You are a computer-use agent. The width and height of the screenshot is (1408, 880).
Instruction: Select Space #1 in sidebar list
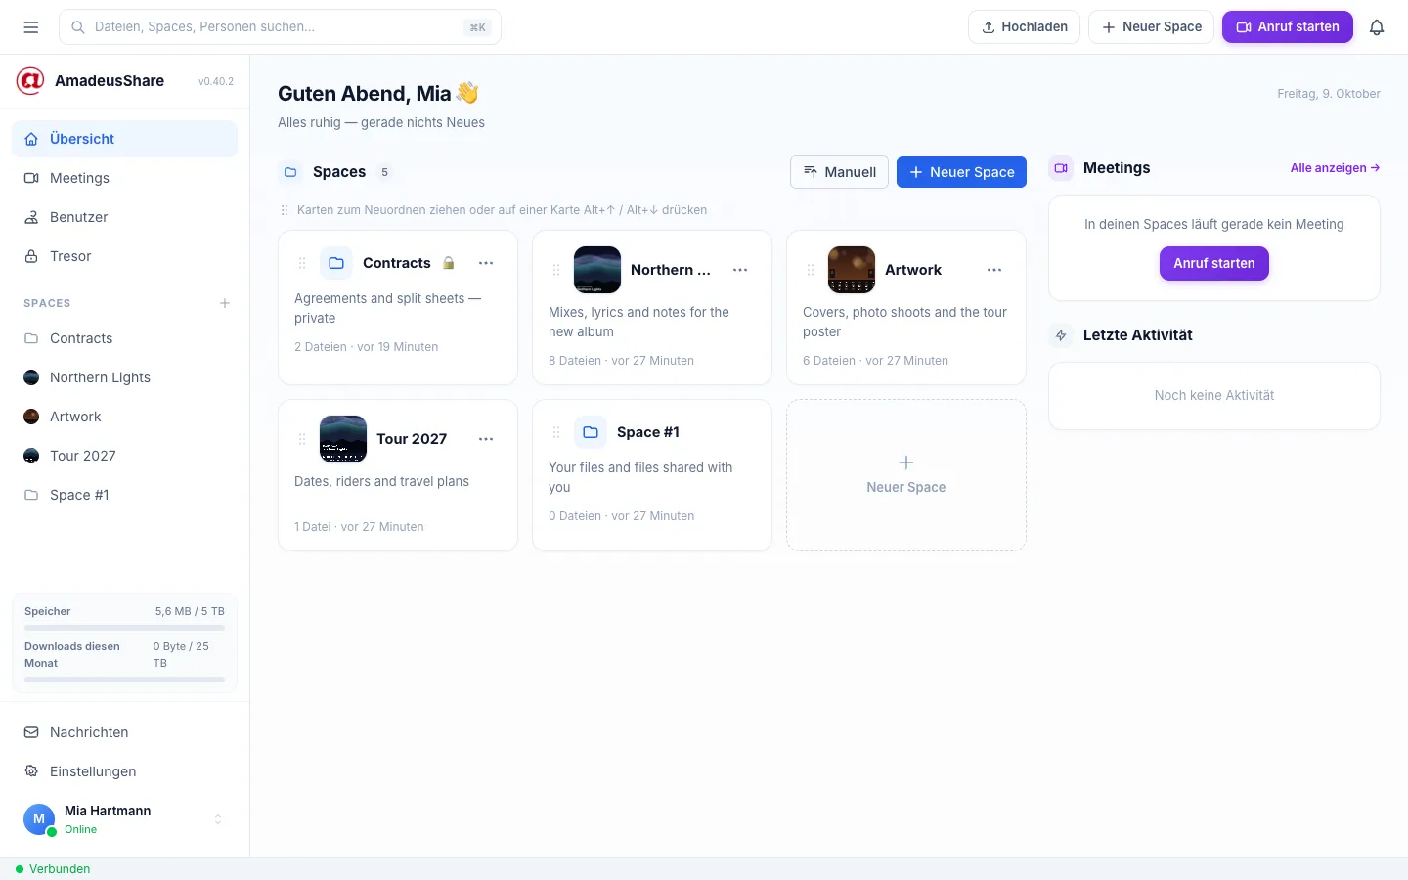124,495
